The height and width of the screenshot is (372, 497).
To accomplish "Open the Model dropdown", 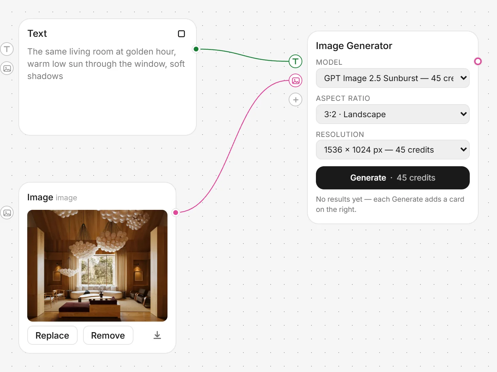I will (x=393, y=78).
